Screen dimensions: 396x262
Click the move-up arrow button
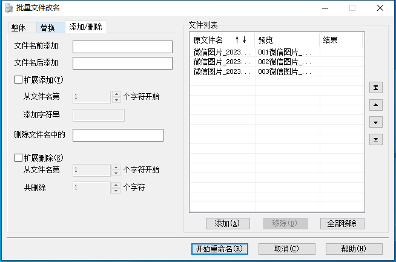point(376,105)
